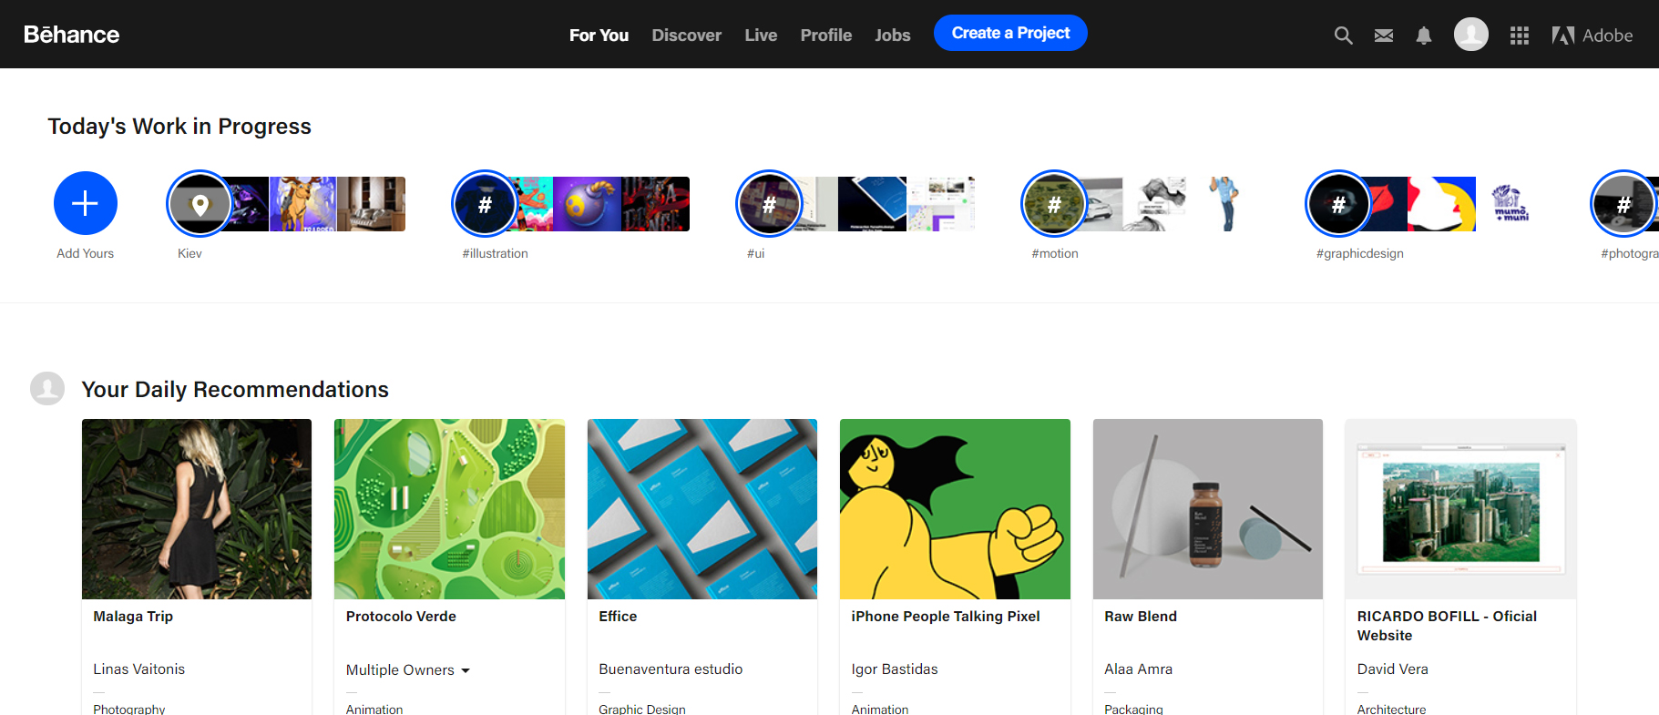Go to the Jobs tab

(892, 36)
